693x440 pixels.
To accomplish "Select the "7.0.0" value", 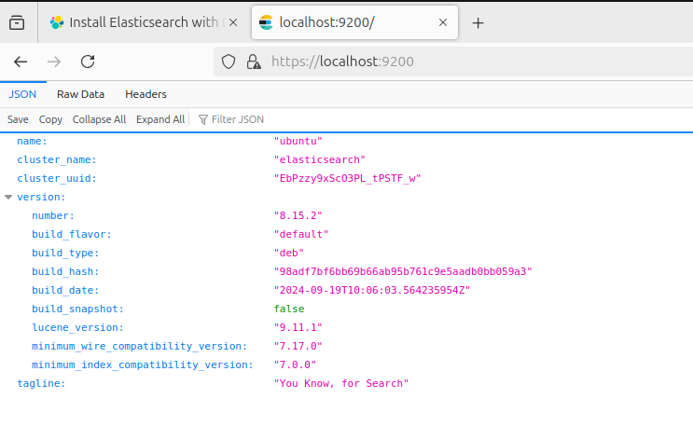I will click(295, 364).
